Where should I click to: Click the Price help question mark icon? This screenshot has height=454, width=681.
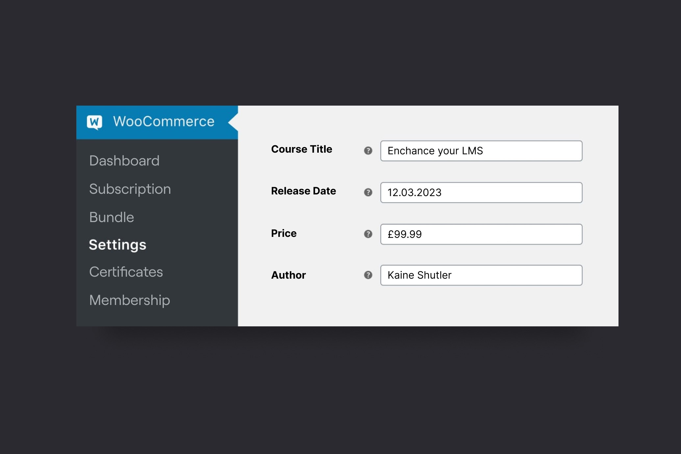coord(368,234)
